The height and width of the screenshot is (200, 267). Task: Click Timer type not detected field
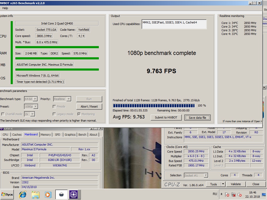[x=40, y=82]
